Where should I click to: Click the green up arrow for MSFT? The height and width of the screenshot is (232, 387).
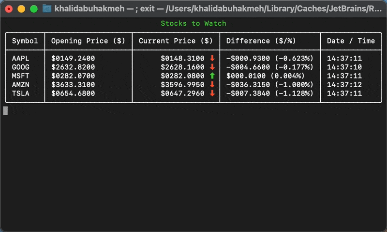tap(212, 76)
